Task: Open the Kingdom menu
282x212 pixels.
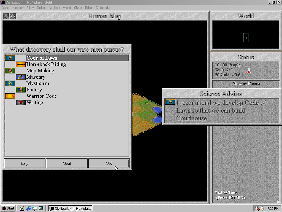Action: pyautogui.click(x=18, y=8)
